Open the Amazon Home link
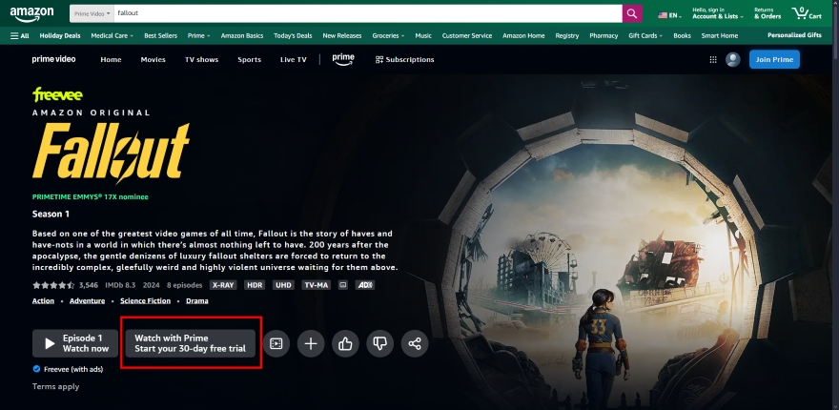The height and width of the screenshot is (410, 839). [x=523, y=36]
